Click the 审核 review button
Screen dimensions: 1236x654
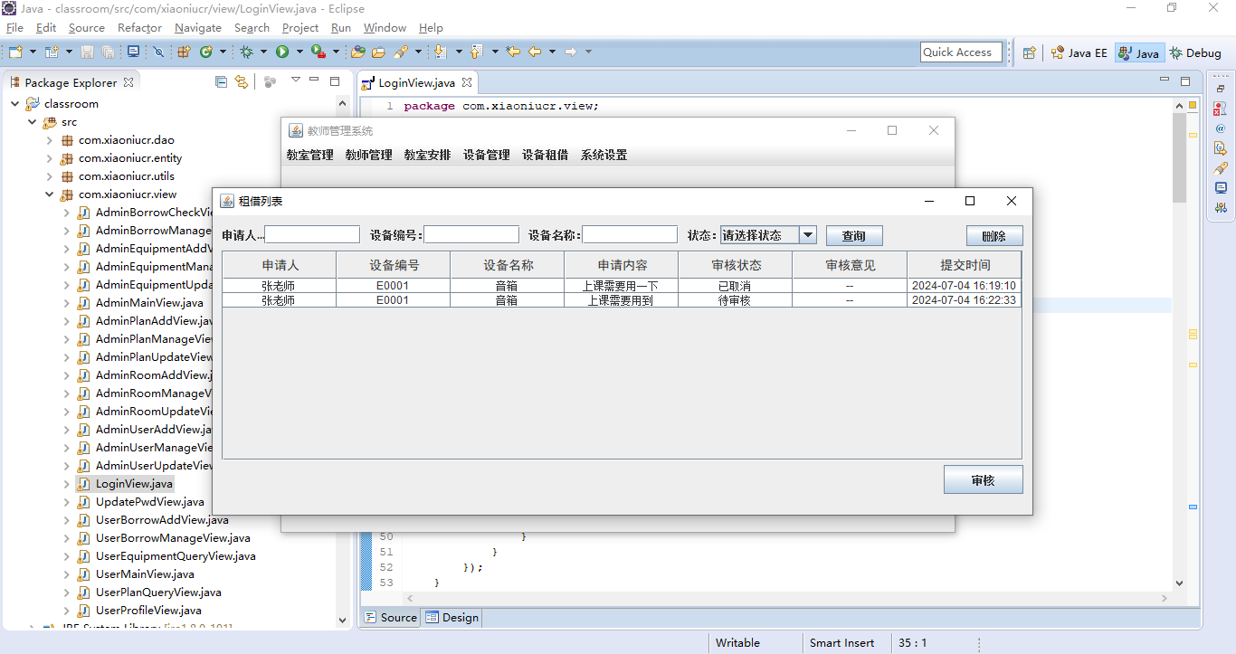[984, 480]
